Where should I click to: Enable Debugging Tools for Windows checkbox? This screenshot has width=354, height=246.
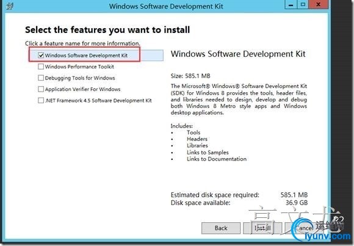tap(41, 78)
